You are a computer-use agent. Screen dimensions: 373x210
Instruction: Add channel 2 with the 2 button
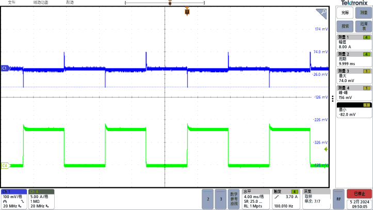coord(208,199)
